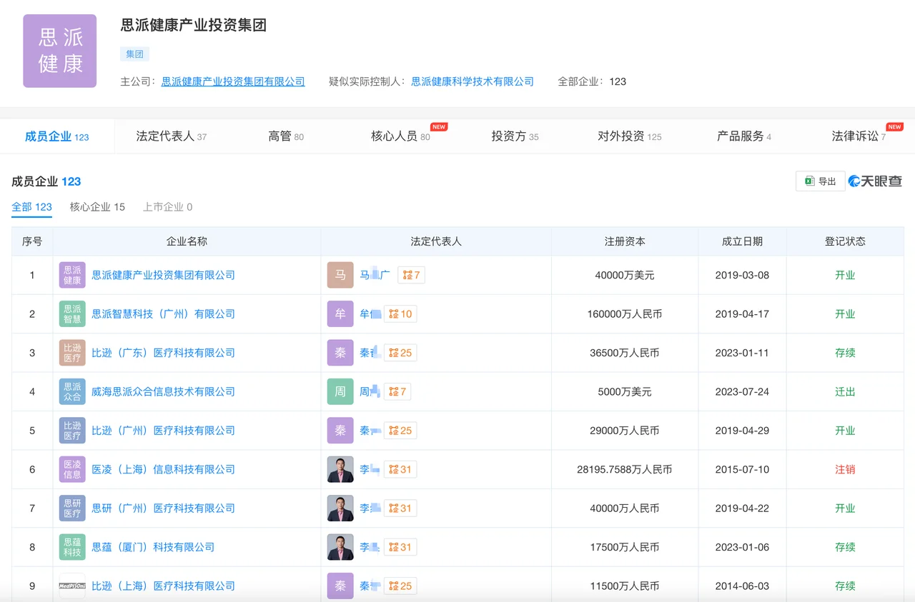915x602 pixels.
Task: Click the 注册资本 column header
Action: pos(625,241)
